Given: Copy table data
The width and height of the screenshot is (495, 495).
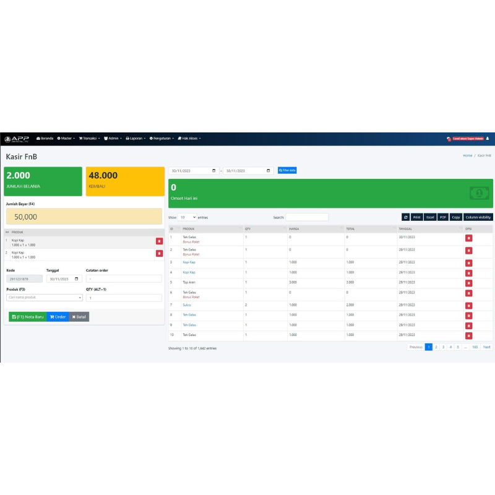Looking at the screenshot, I should (x=456, y=217).
